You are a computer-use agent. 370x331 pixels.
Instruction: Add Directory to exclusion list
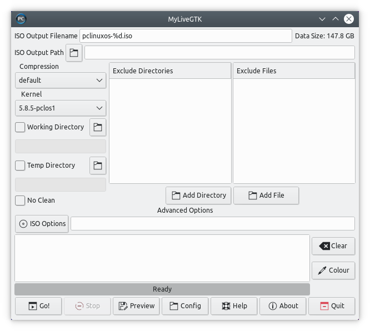pos(198,195)
